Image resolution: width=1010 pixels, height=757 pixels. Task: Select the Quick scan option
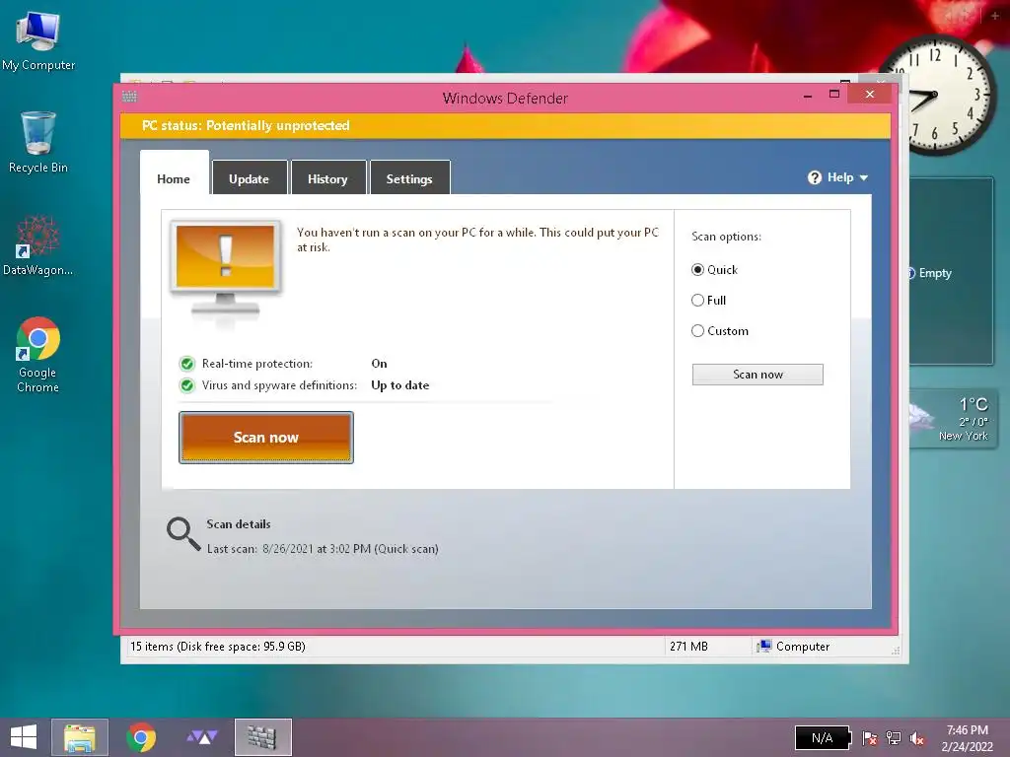[x=697, y=270]
